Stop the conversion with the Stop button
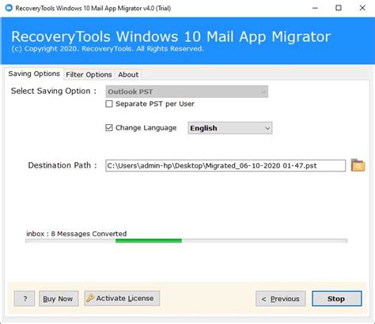 337,299
